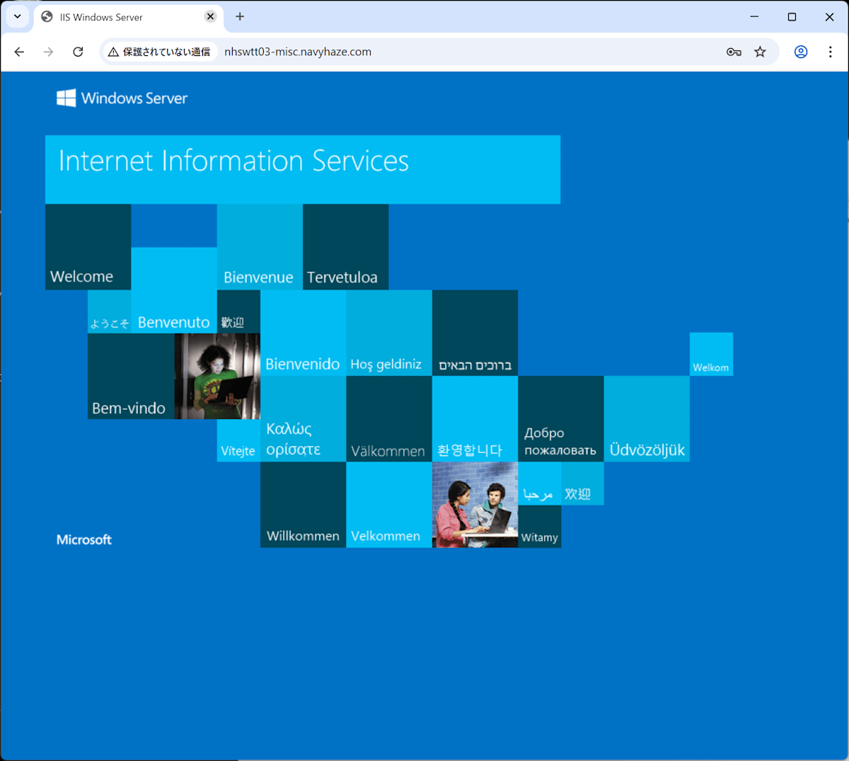849x761 pixels.
Task: Click the Willkommen tile
Action: point(303,505)
